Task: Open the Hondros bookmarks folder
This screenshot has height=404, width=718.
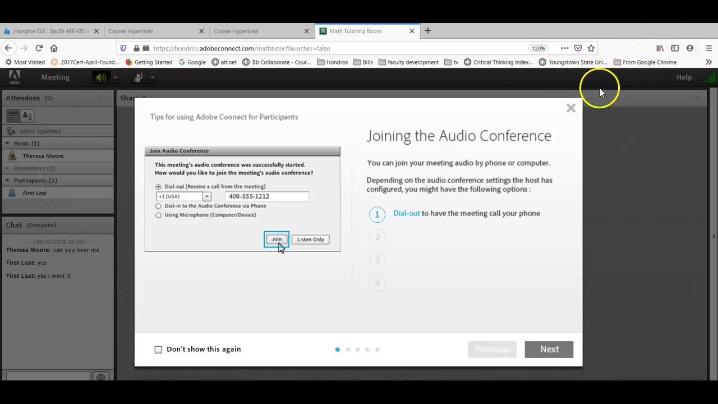Action: tap(332, 62)
